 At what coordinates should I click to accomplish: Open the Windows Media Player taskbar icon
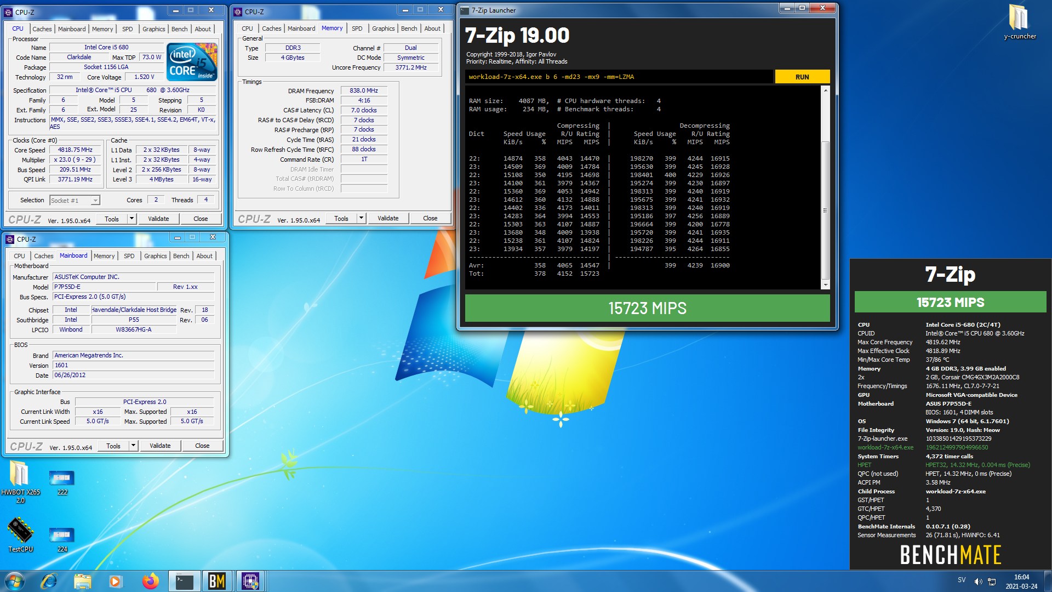pos(115,581)
